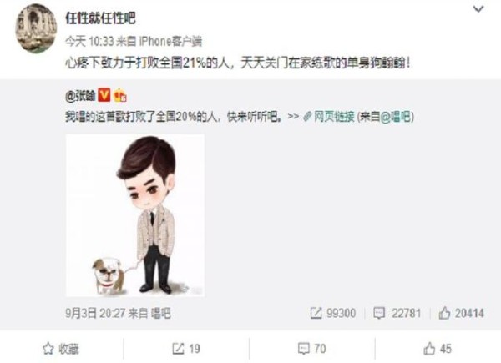Viewport: 501px width, 363px height.
Task: Click the 今天 10:33 post timestamp
Action: (x=89, y=41)
